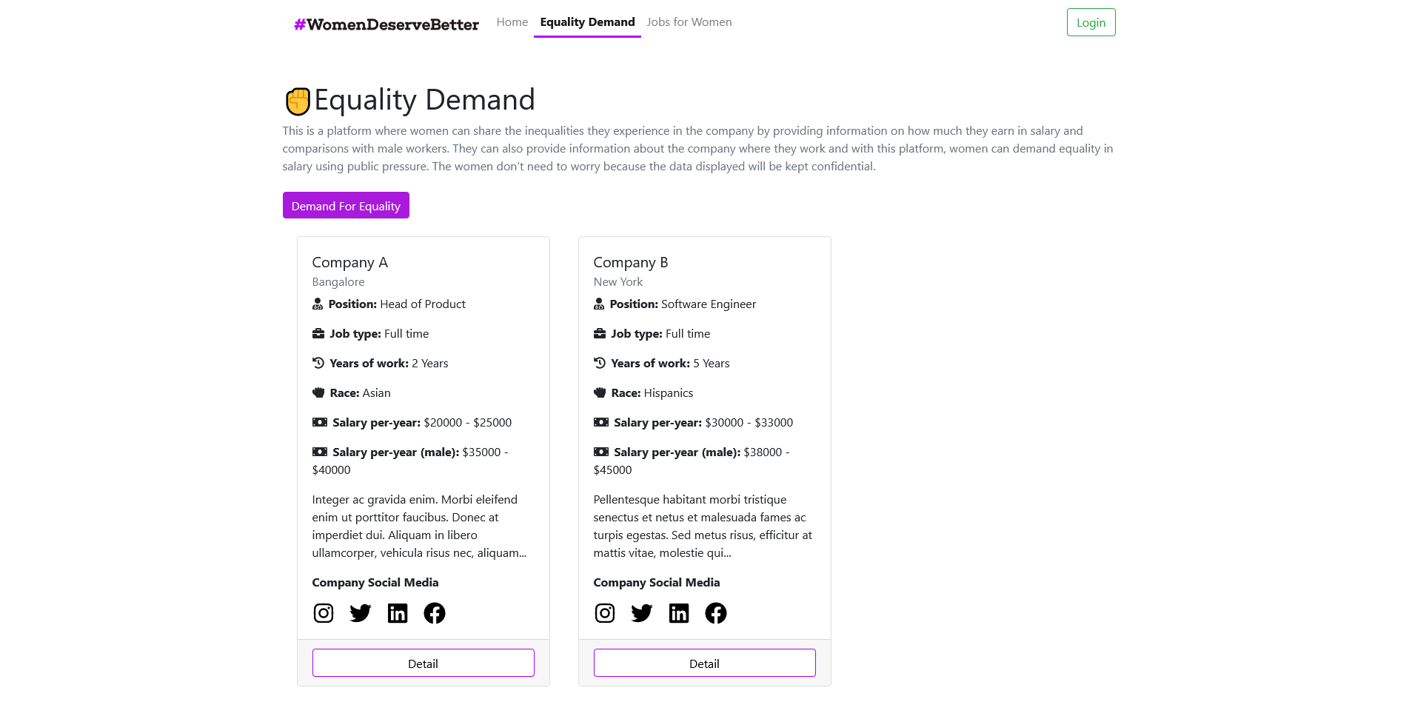Open Company A's LinkedIn icon
1409x722 pixels.
[398, 613]
